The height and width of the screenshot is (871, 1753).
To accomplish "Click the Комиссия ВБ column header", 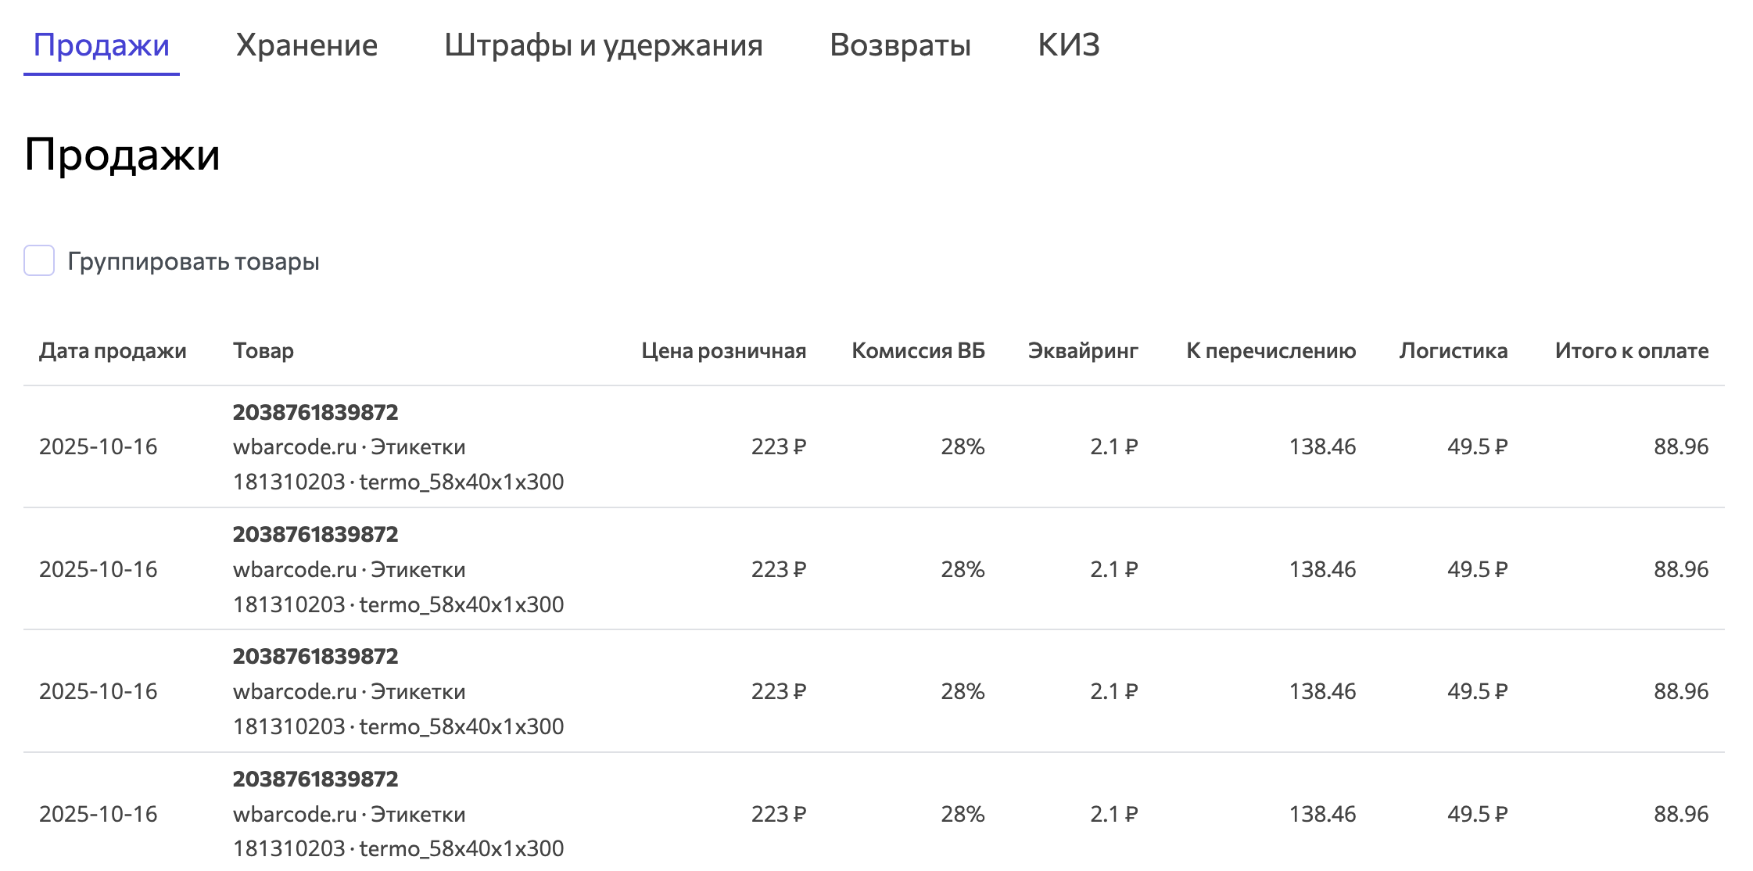I will pos(919,350).
